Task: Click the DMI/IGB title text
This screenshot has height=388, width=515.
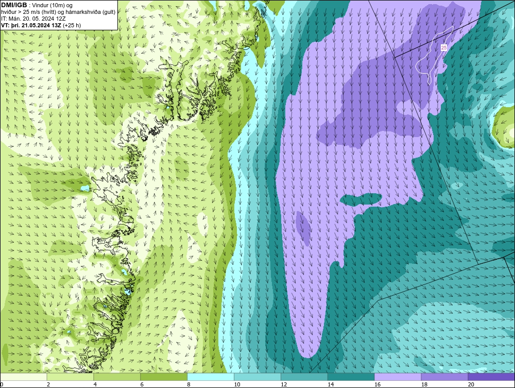Action: tap(14, 5)
